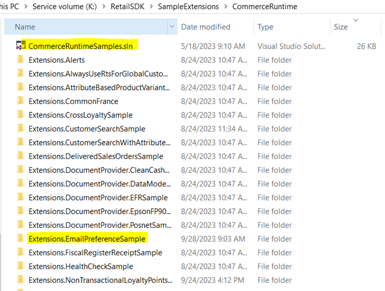
Task: Expand the breadcrumb chevron before Service volume (K:)
Action: (x=26, y=7)
